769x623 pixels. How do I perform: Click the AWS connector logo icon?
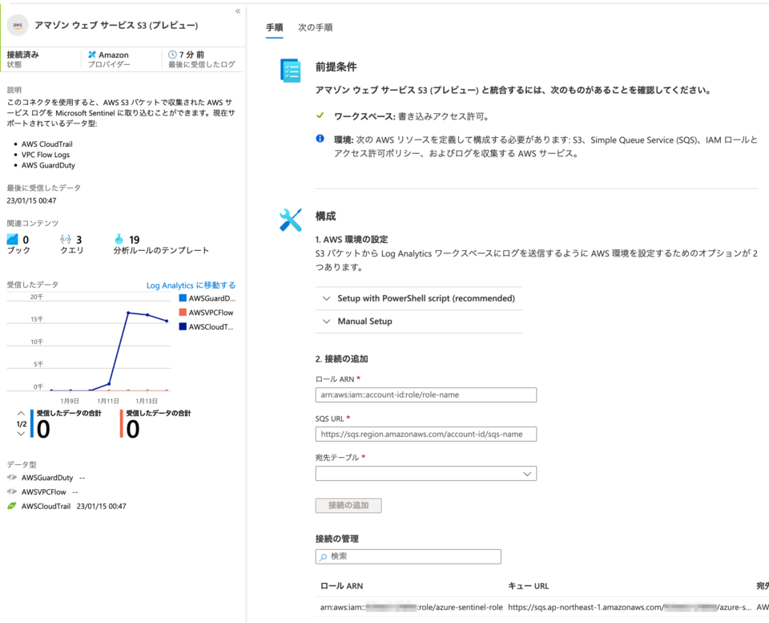[16, 26]
